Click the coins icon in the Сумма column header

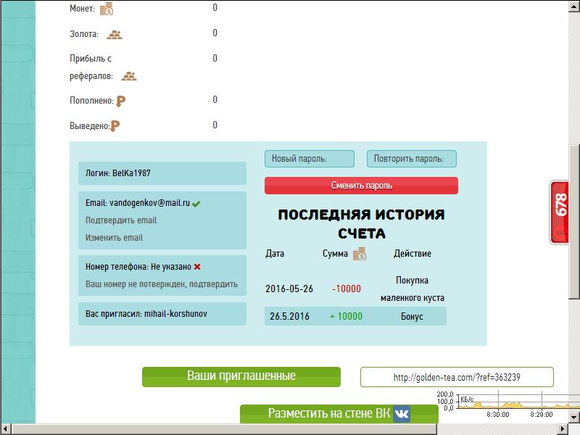(359, 254)
